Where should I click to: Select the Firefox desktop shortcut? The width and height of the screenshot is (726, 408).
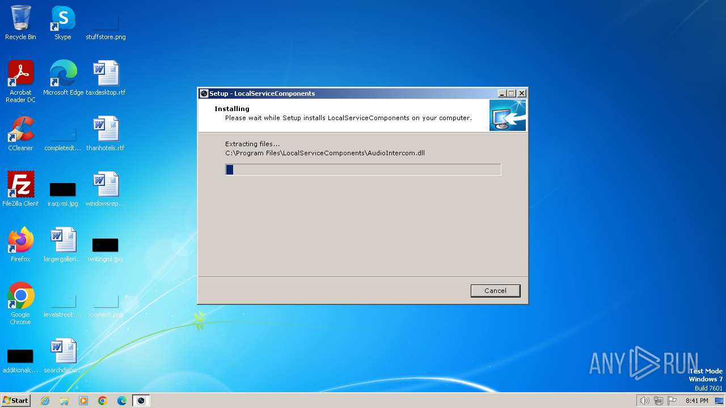[x=20, y=245]
